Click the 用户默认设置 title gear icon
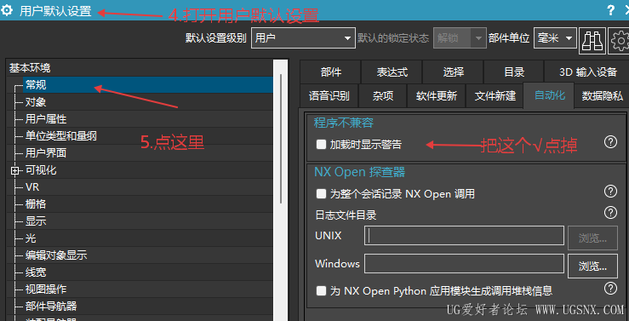 (7, 10)
